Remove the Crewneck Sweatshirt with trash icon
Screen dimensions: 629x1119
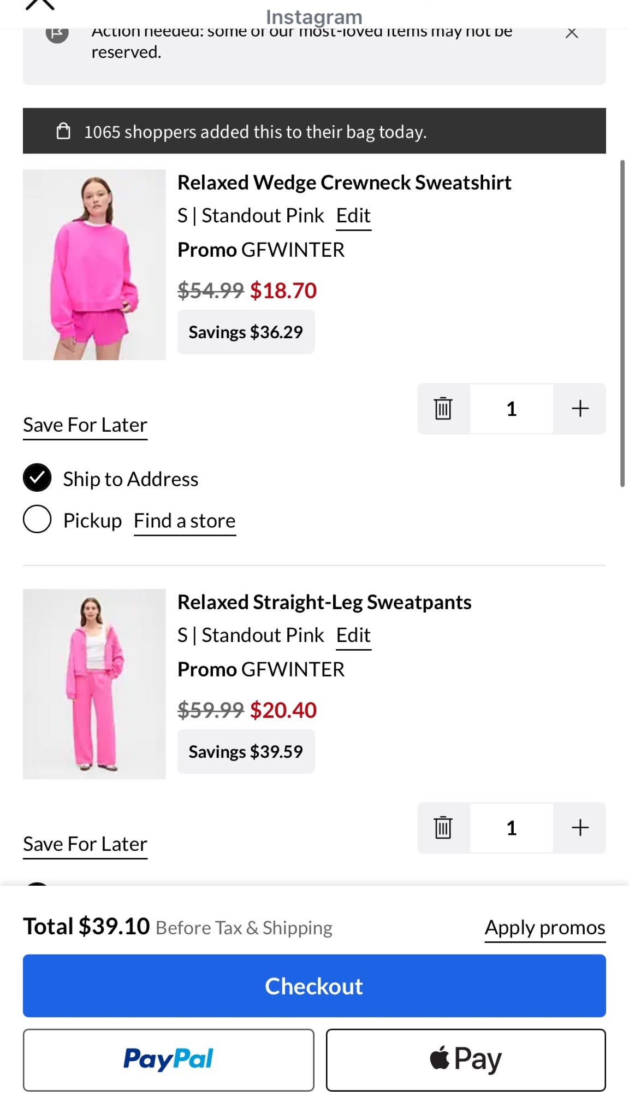443,409
